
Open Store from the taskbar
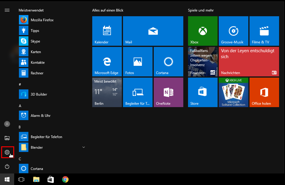click(51, 179)
